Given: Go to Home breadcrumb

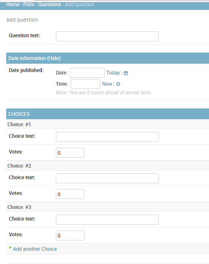Looking at the screenshot, I should pos(13,5).
